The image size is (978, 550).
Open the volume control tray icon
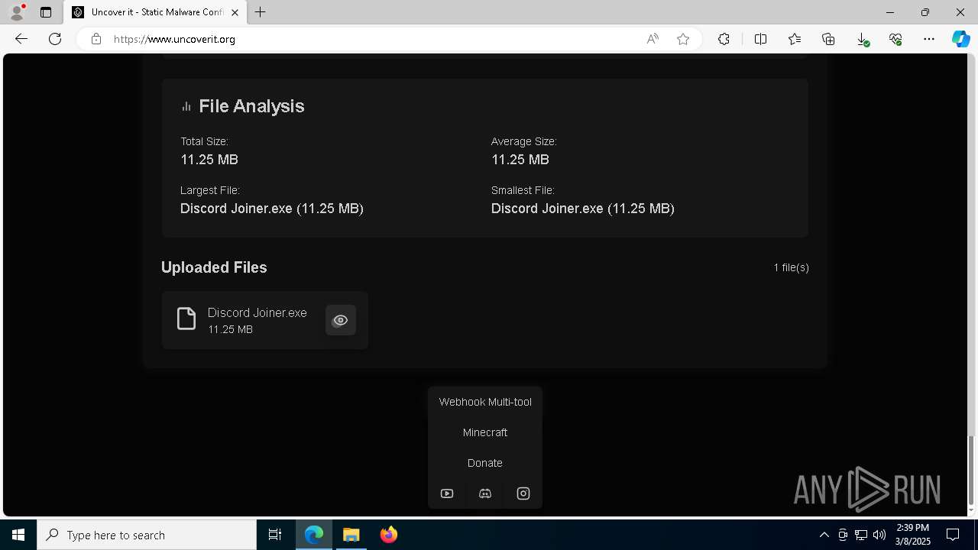pos(879,535)
